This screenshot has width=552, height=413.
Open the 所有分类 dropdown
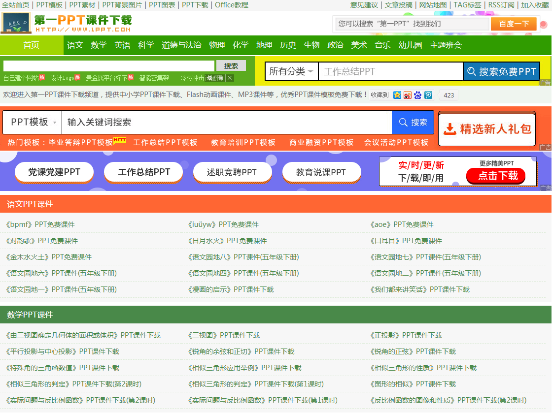pyautogui.click(x=291, y=72)
